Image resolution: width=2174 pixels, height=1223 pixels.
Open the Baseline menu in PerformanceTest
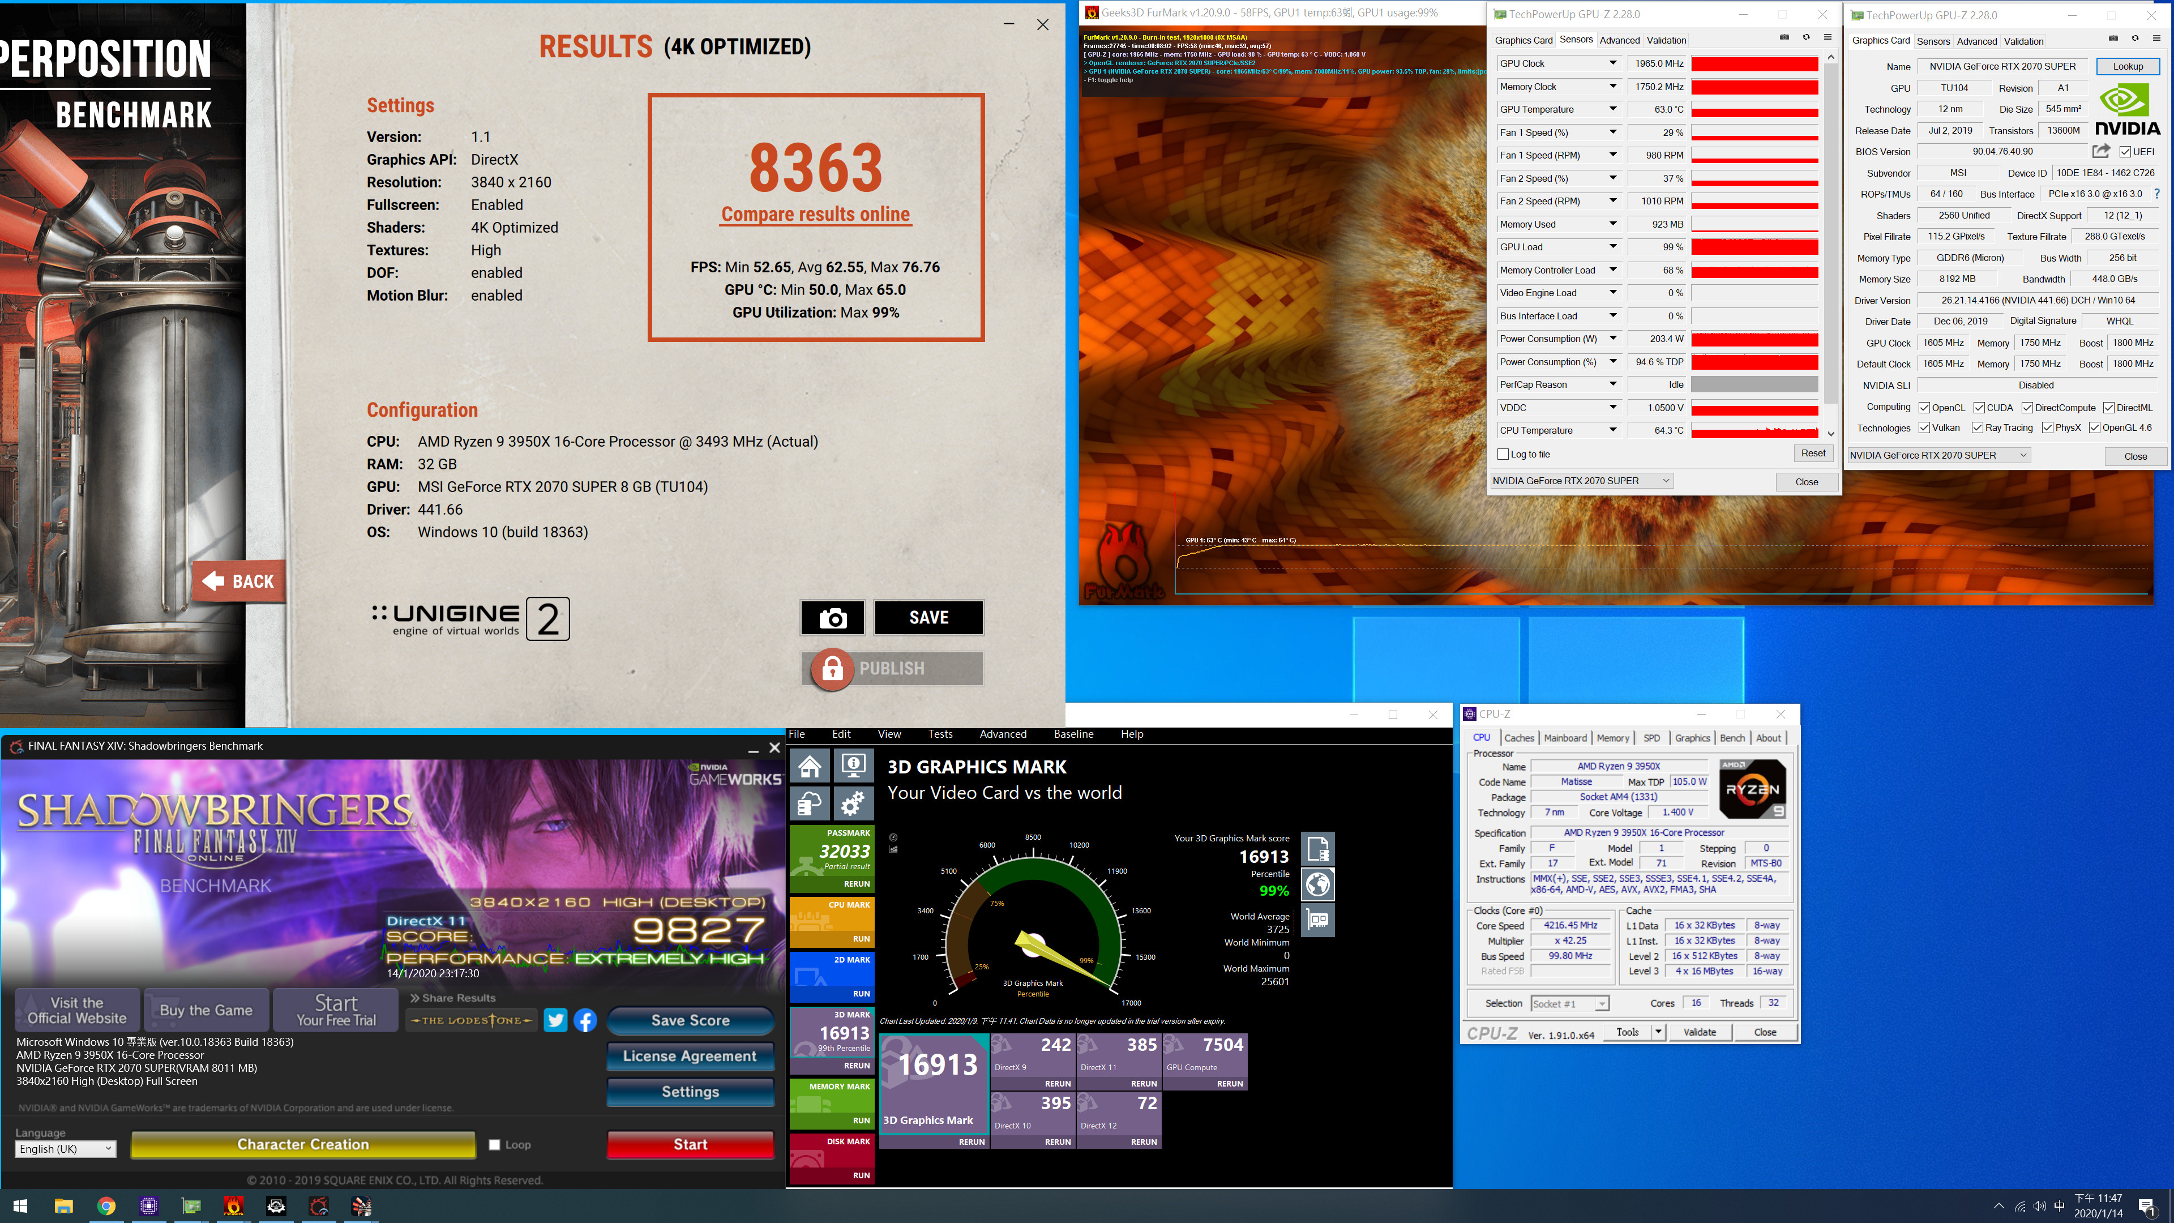click(1073, 734)
